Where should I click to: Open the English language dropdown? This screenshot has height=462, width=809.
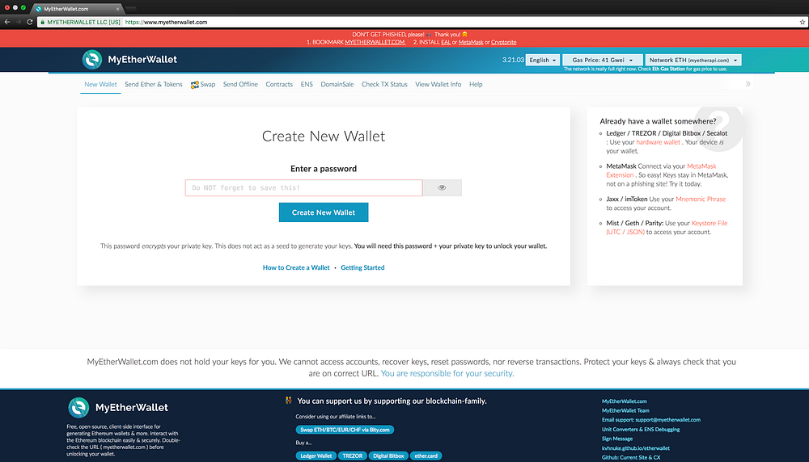pos(543,60)
